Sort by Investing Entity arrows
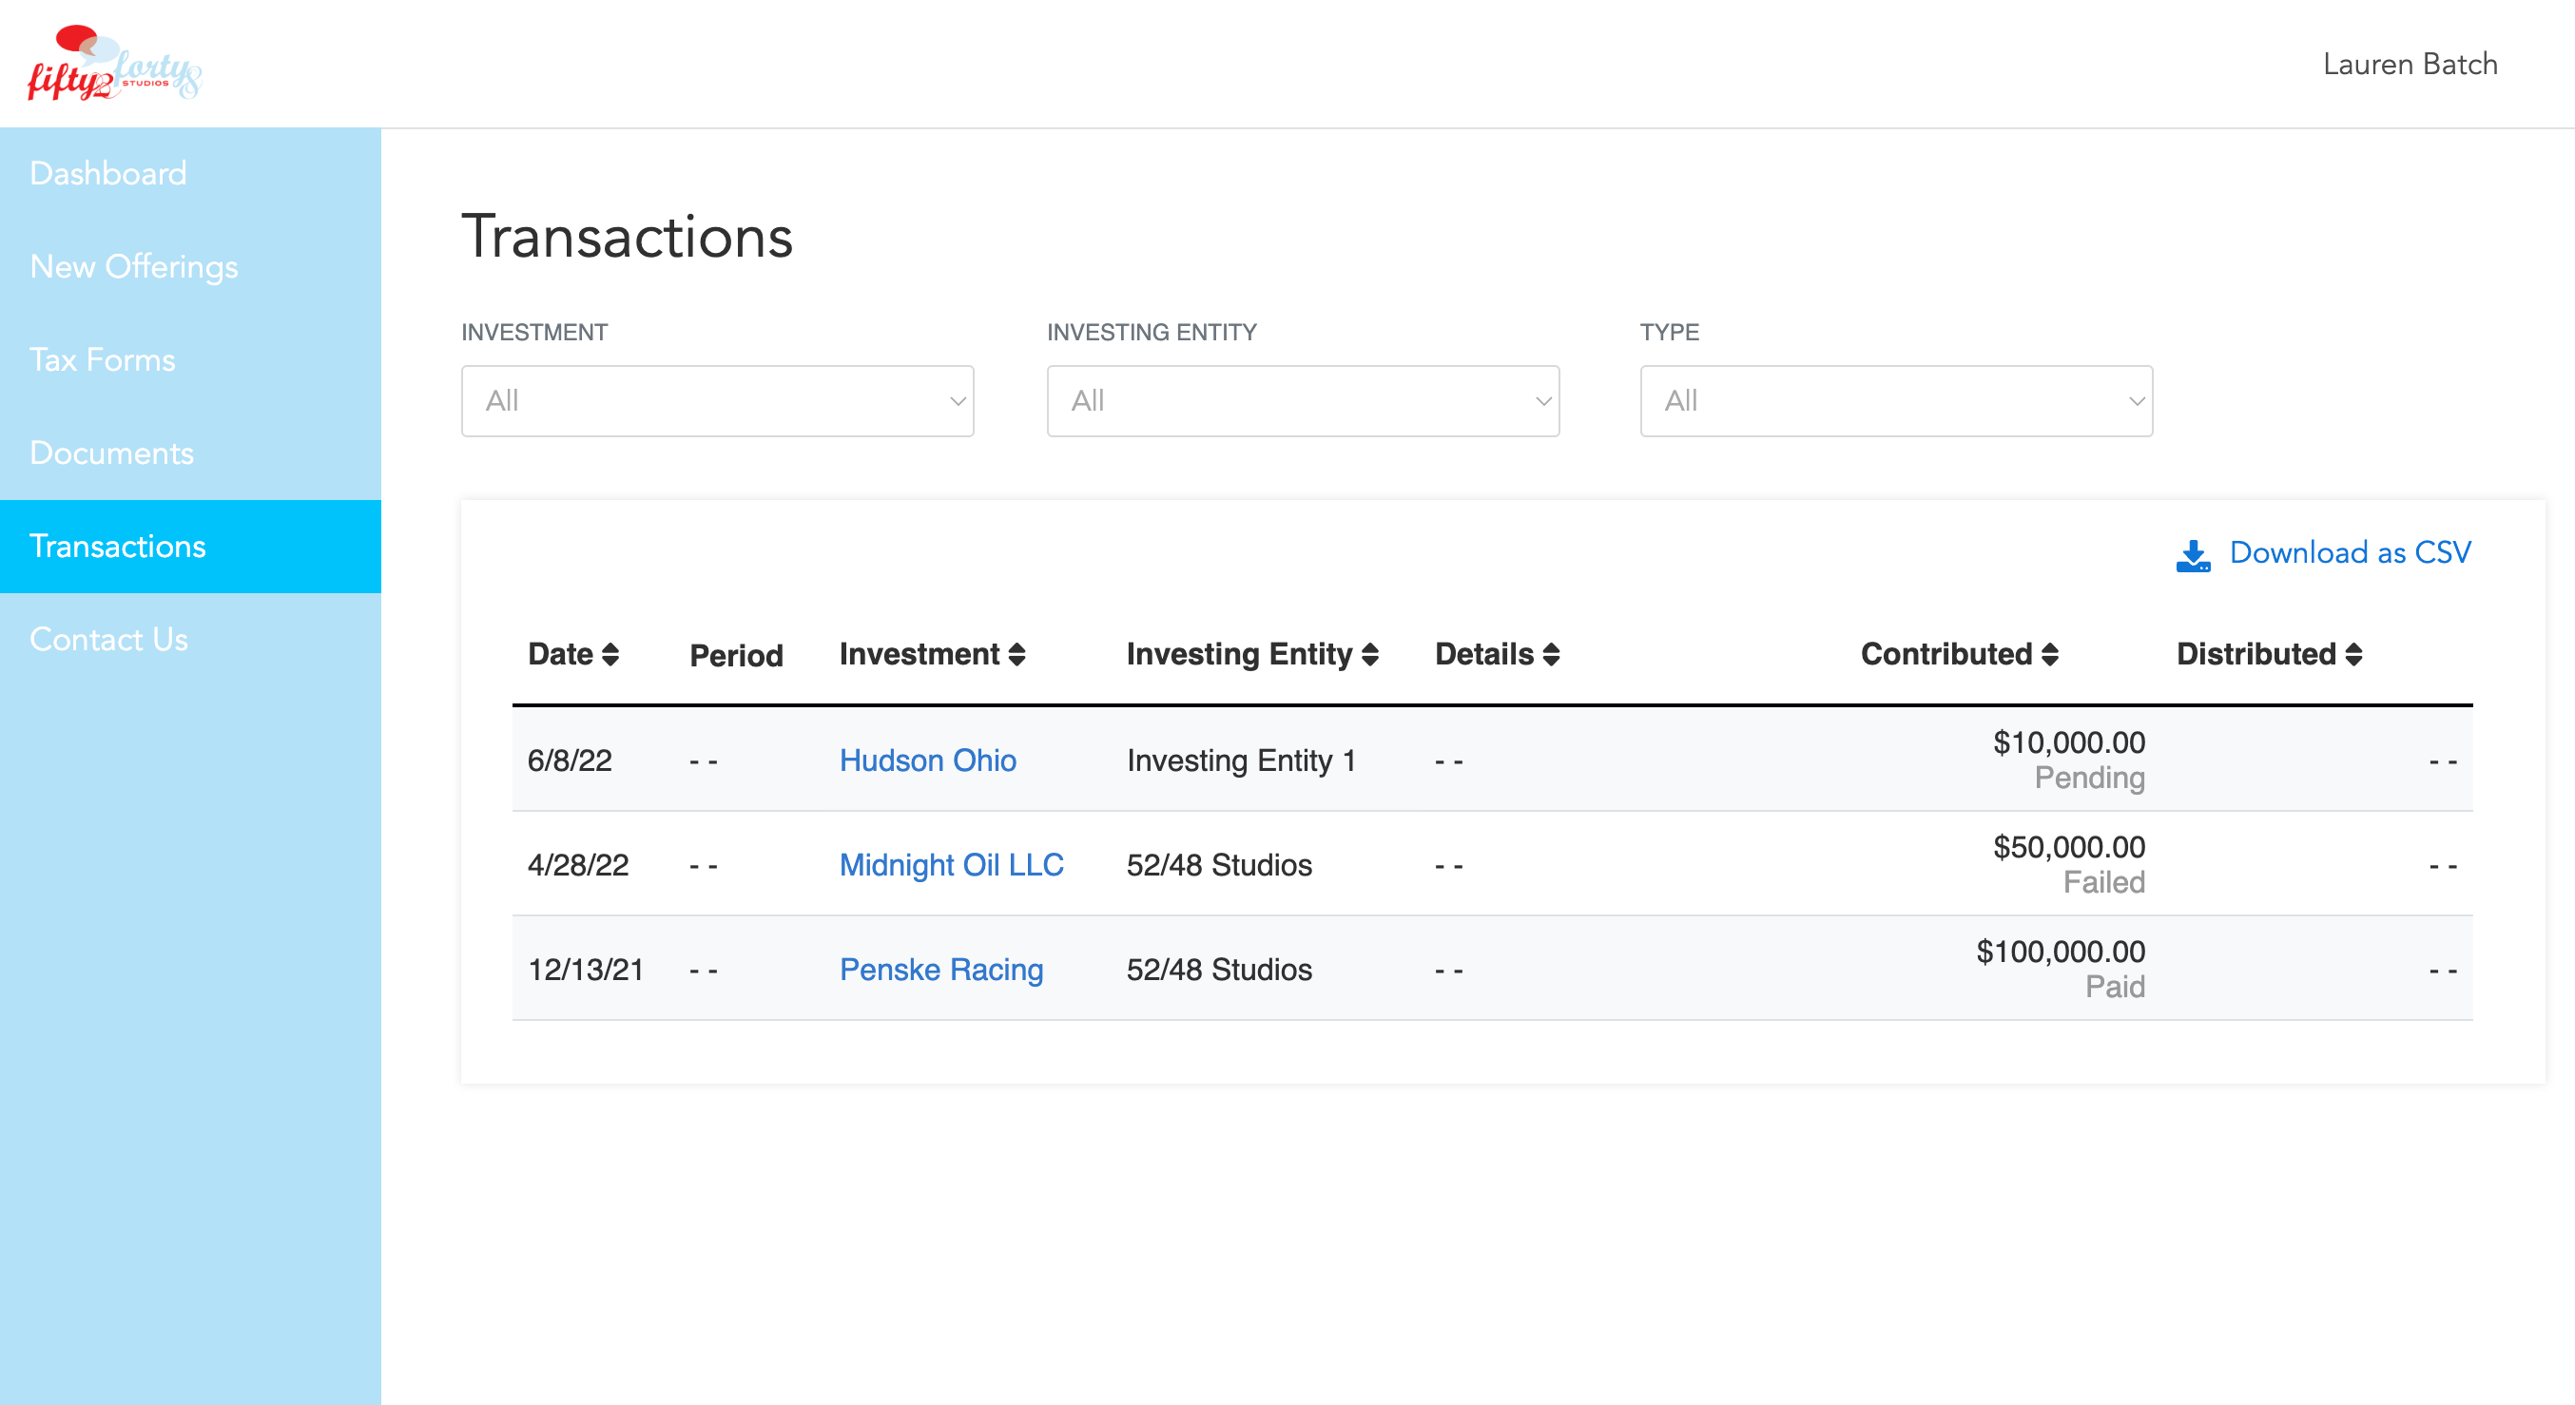 (1369, 655)
